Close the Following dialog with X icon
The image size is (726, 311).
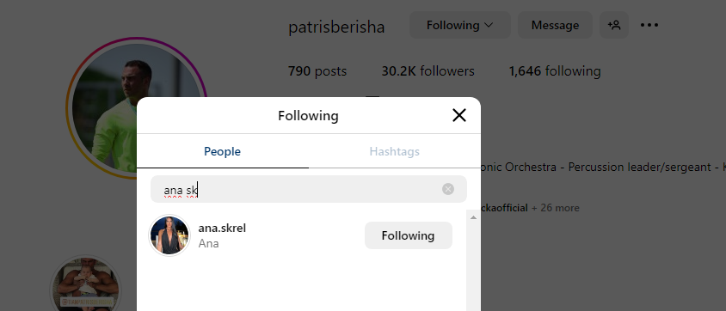click(x=458, y=115)
